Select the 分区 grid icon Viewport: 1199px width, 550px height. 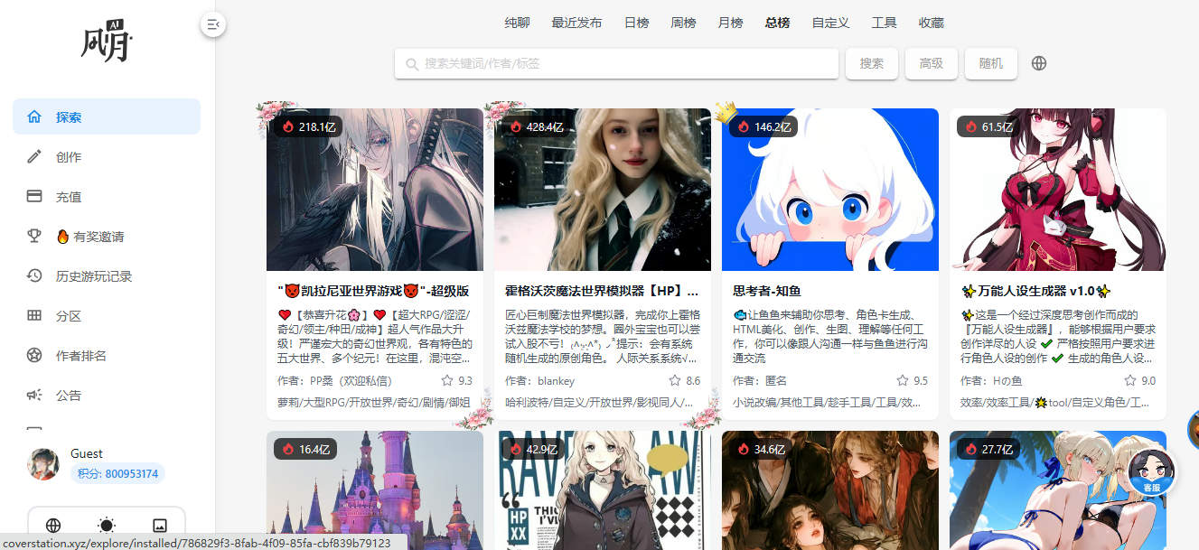[34, 315]
